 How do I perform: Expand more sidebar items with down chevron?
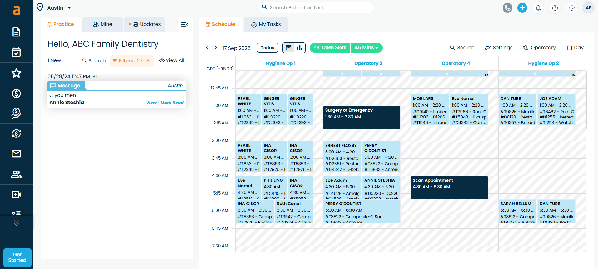pos(16,223)
